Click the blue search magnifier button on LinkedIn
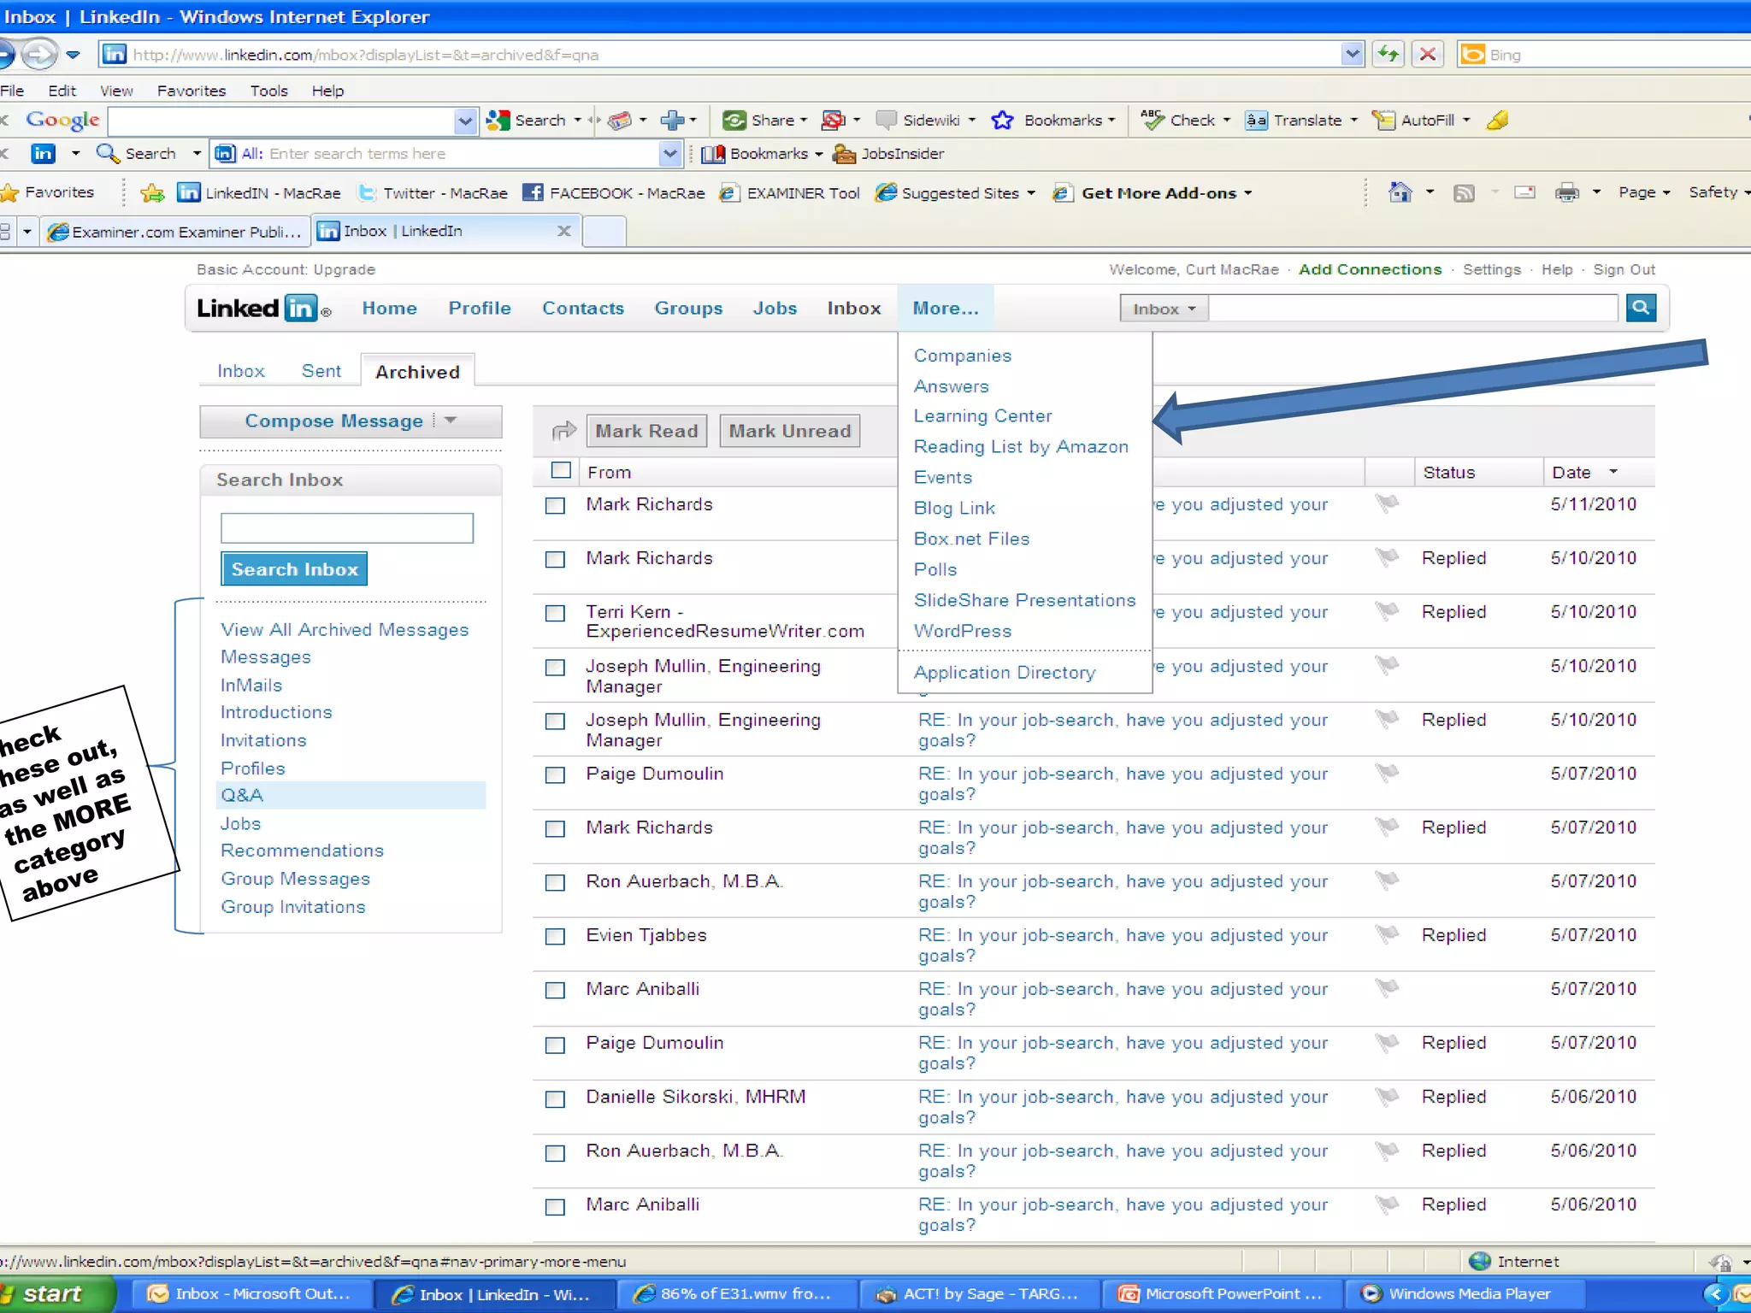Image resolution: width=1751 pixels, height=1313 pixels. coord(1641,308)
